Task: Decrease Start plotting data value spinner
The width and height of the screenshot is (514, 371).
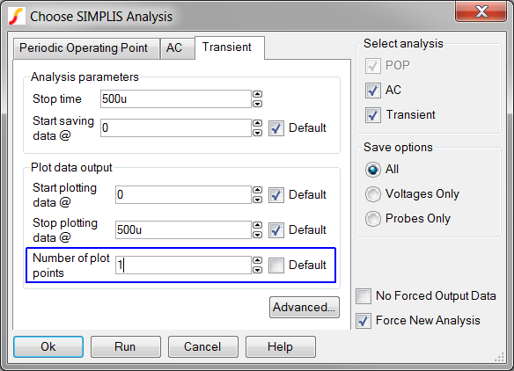Action: [x=258, y=200]
